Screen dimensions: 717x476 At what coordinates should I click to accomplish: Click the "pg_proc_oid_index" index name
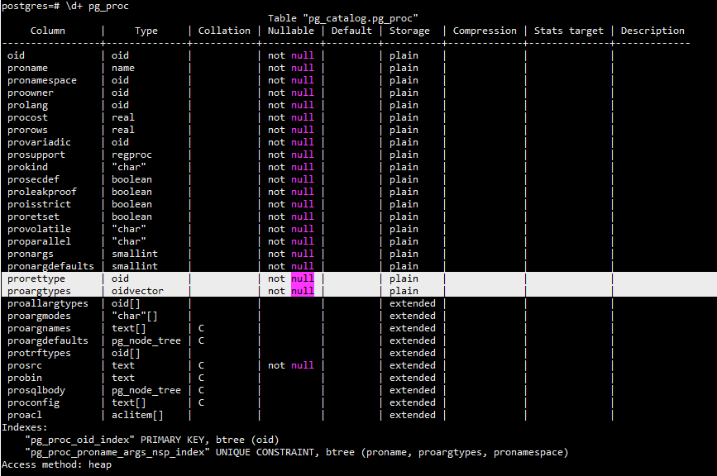[x=79, y=440]
